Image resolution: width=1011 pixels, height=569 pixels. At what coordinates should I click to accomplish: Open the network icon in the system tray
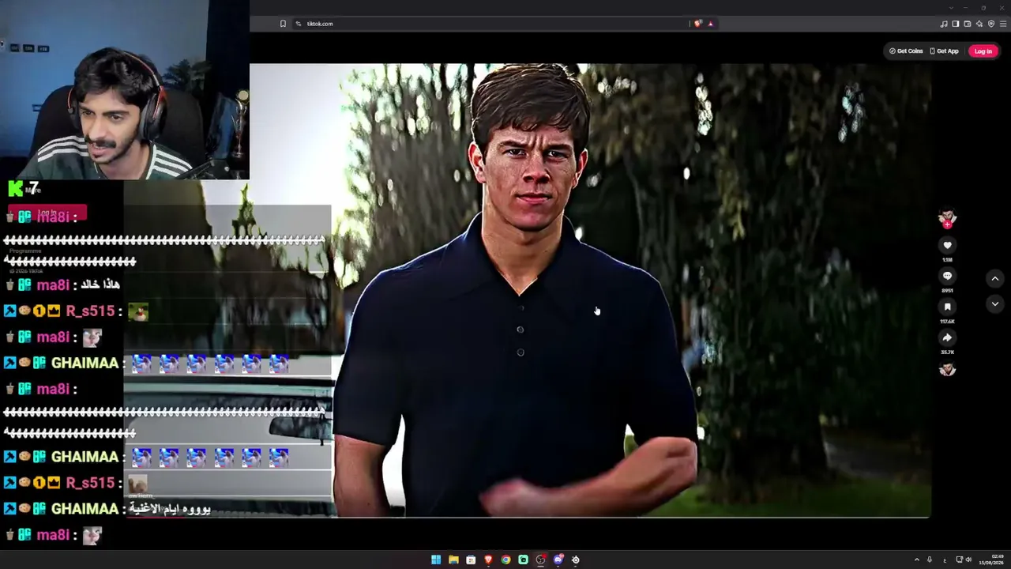(960, 560)
